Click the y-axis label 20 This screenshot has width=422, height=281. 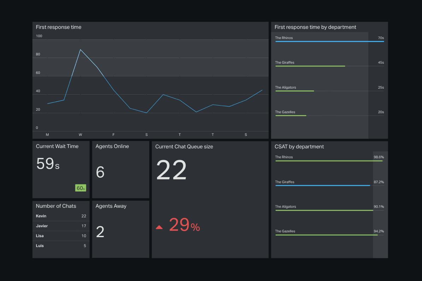(38, 109)
